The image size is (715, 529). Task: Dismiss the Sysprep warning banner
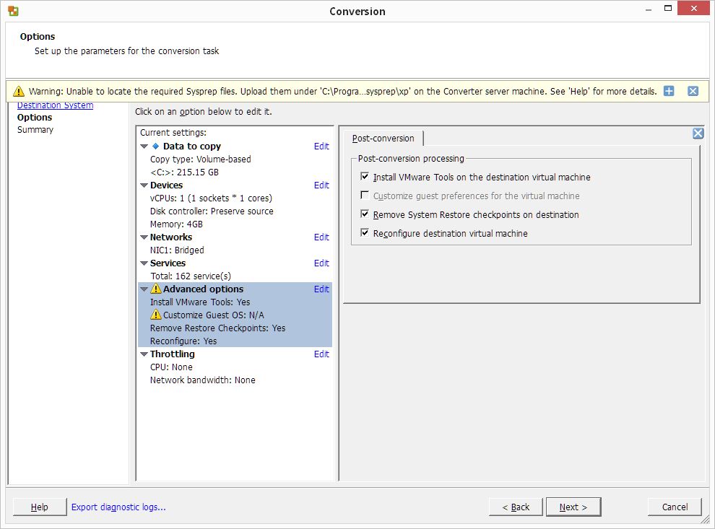pos(693,91)
